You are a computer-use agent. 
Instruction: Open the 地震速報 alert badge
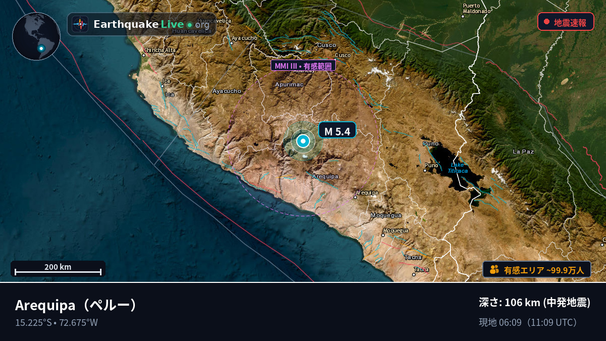566,22
